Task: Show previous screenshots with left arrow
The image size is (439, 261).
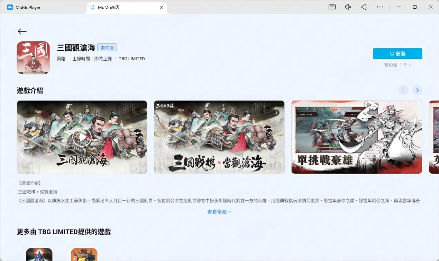Action: click(403, 90)
